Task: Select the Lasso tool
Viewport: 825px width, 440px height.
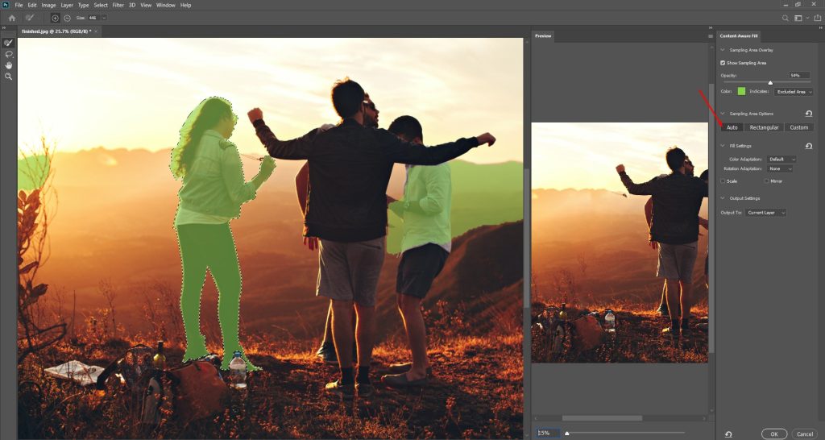Action: click(8, 54)
